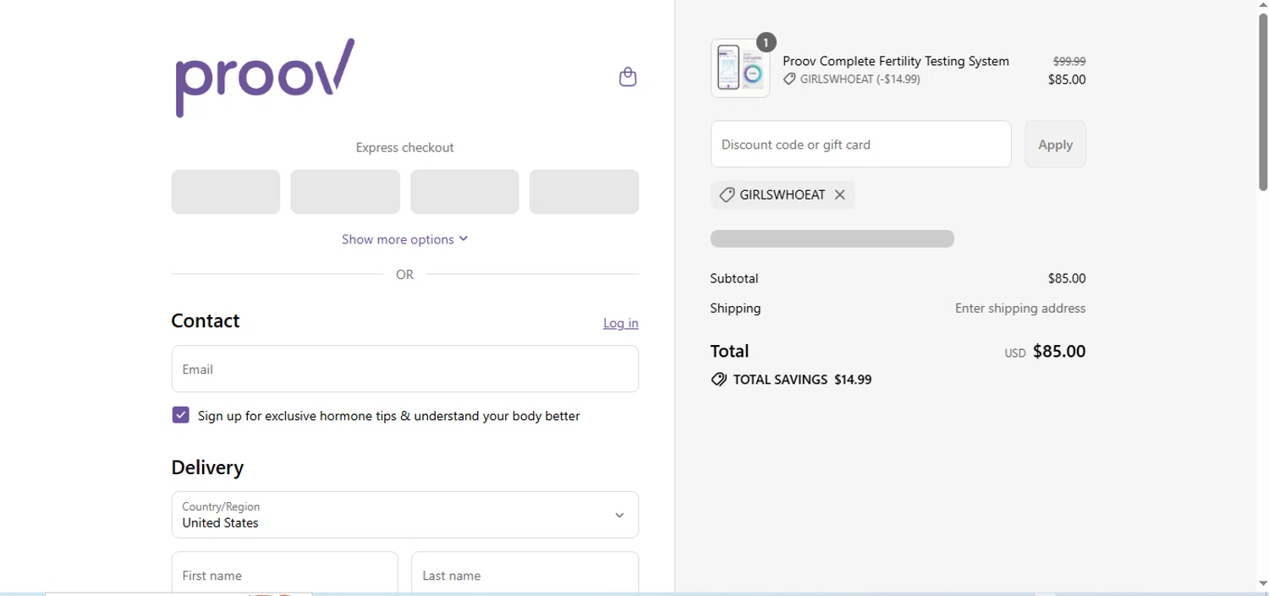Click the first express checkout button
The height and width of the screenshot is (596, 1269).
pyautogui.click(x=226, y=192)
